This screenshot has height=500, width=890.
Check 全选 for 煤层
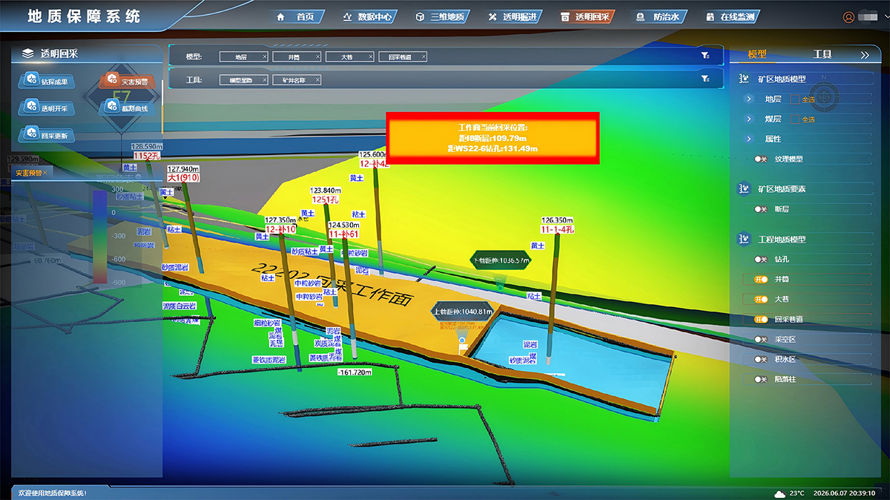click(794, 119)
